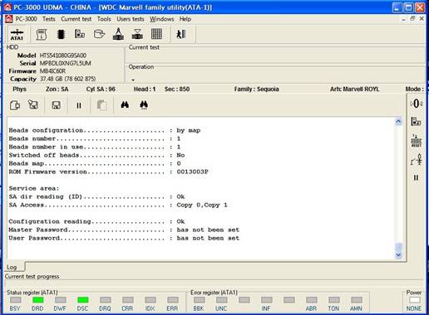The image size is (429, 315).
Task: Click the Master Password log line
Action: click(x=124, y=230)
